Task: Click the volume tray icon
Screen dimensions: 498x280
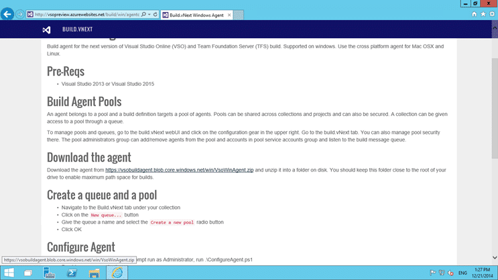Action: click(450, 273)
